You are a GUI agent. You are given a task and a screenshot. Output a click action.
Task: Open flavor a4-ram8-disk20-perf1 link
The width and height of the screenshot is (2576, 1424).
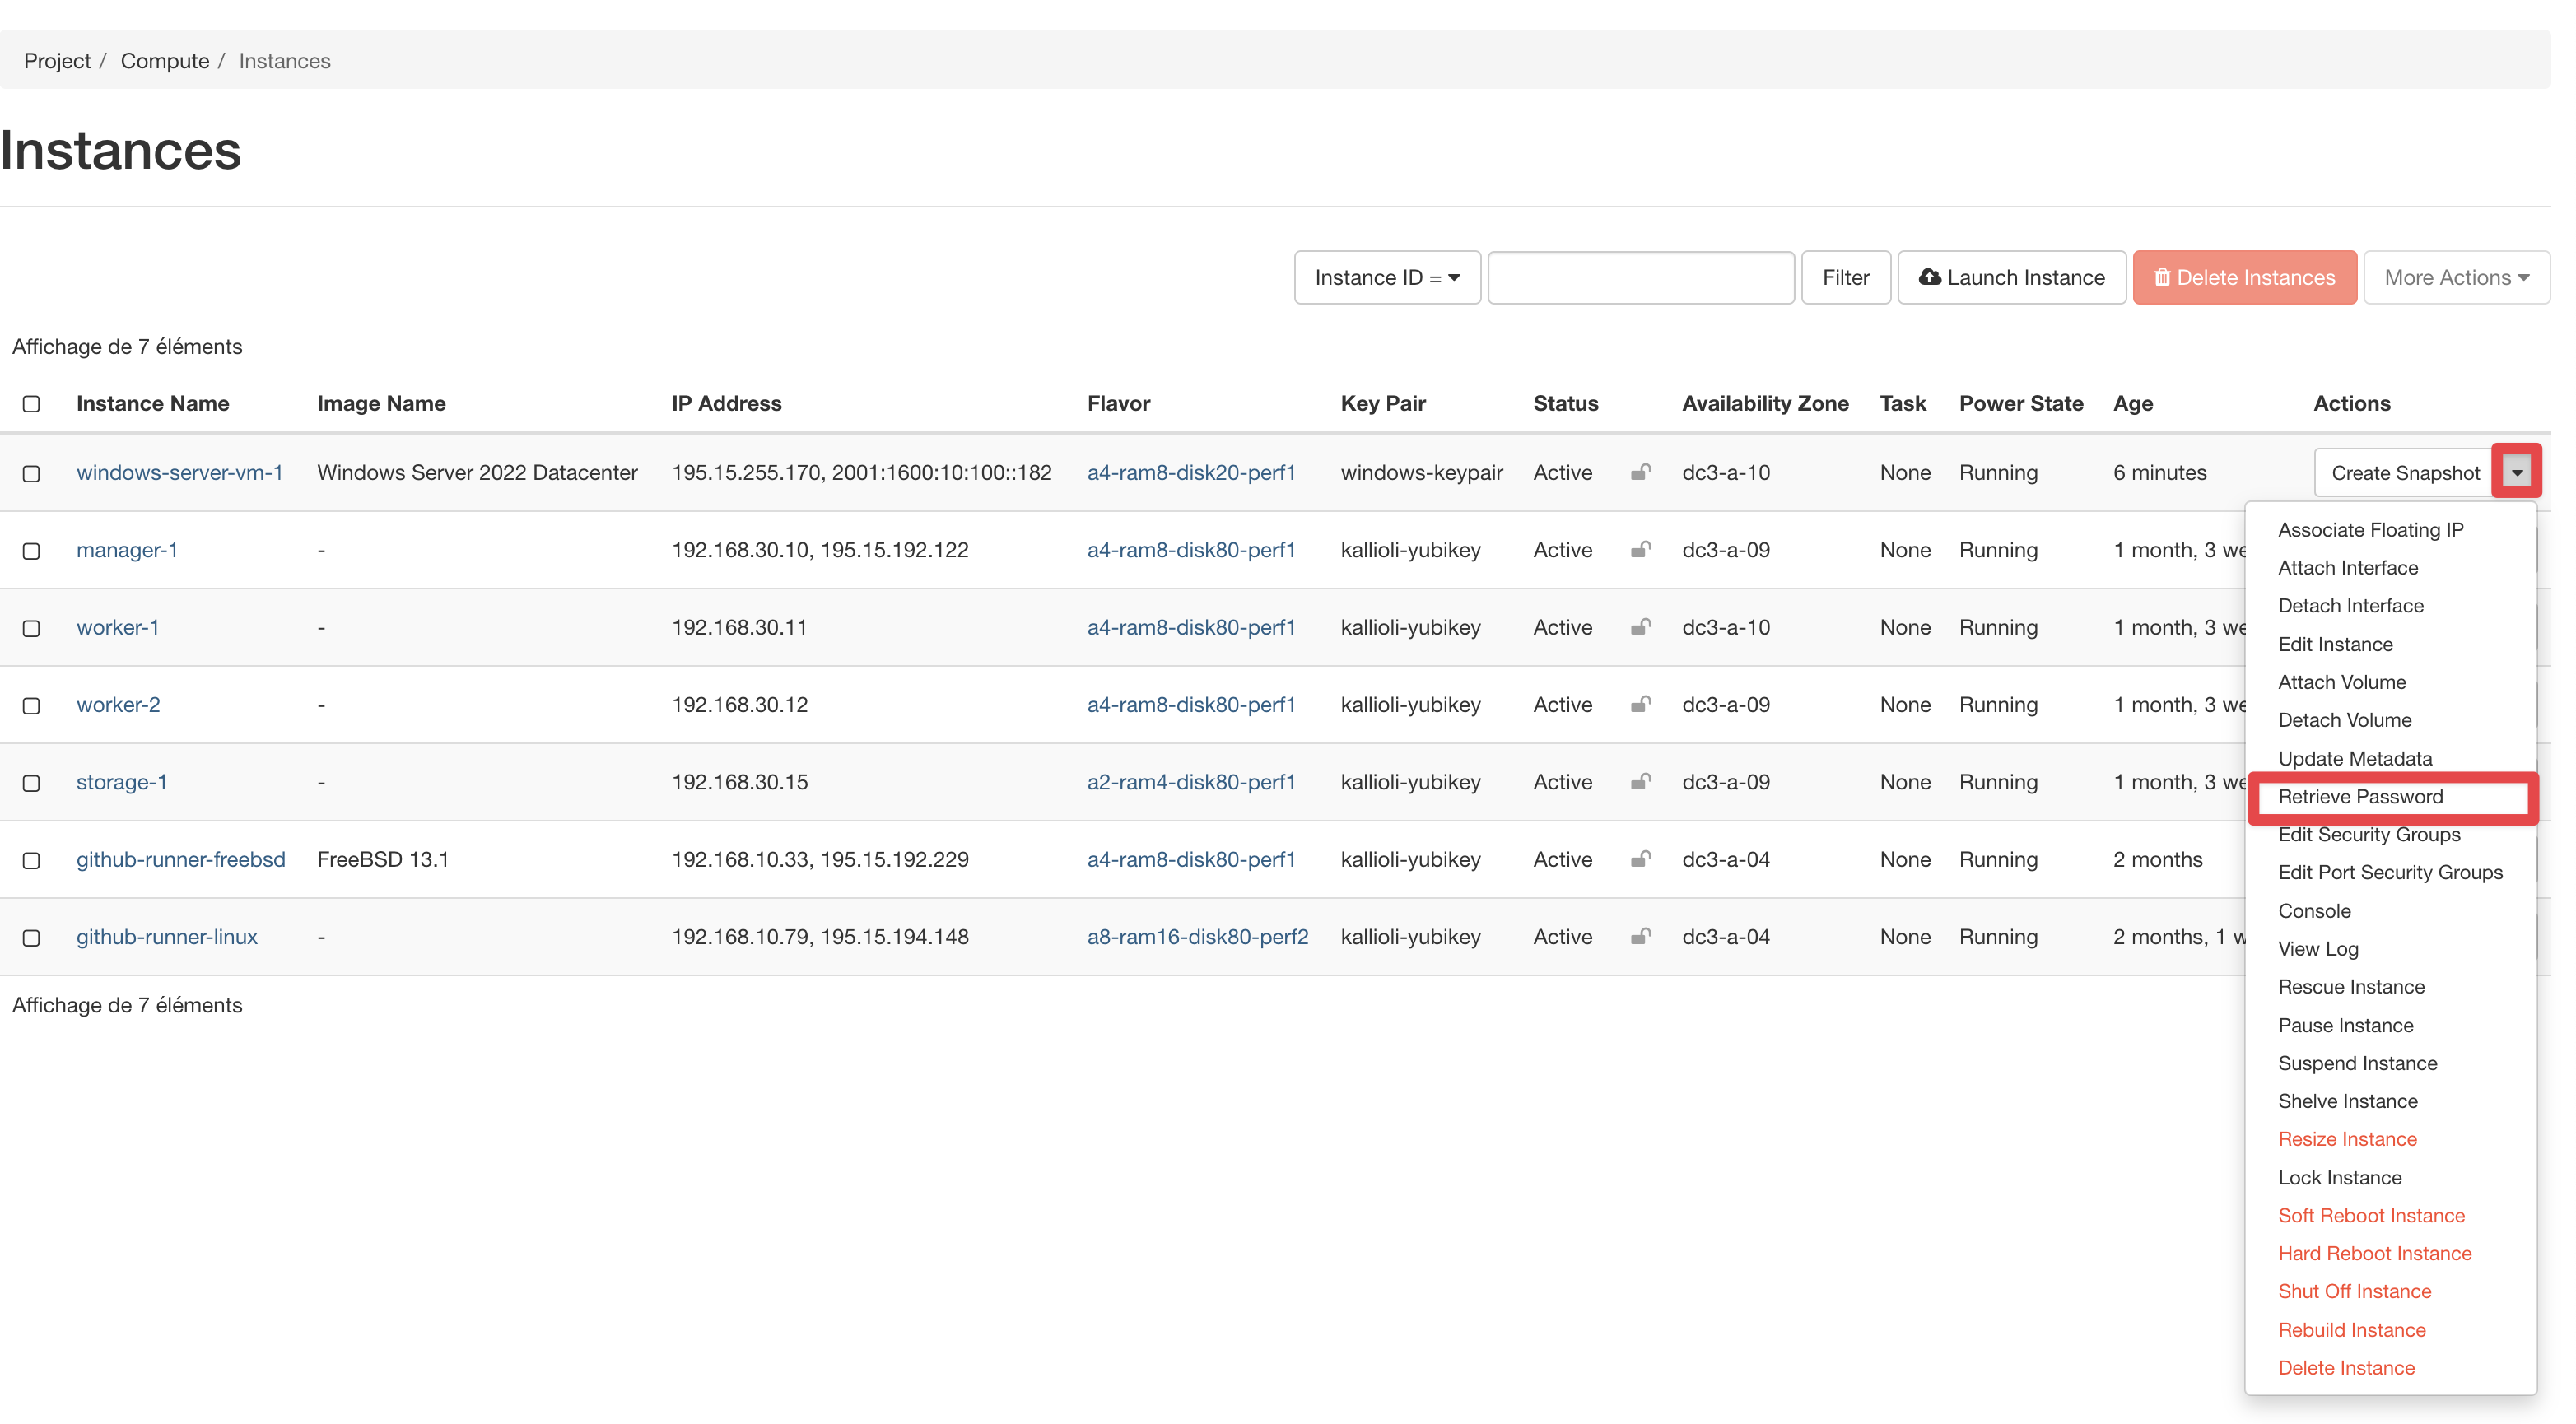[x=1191, y=472]
